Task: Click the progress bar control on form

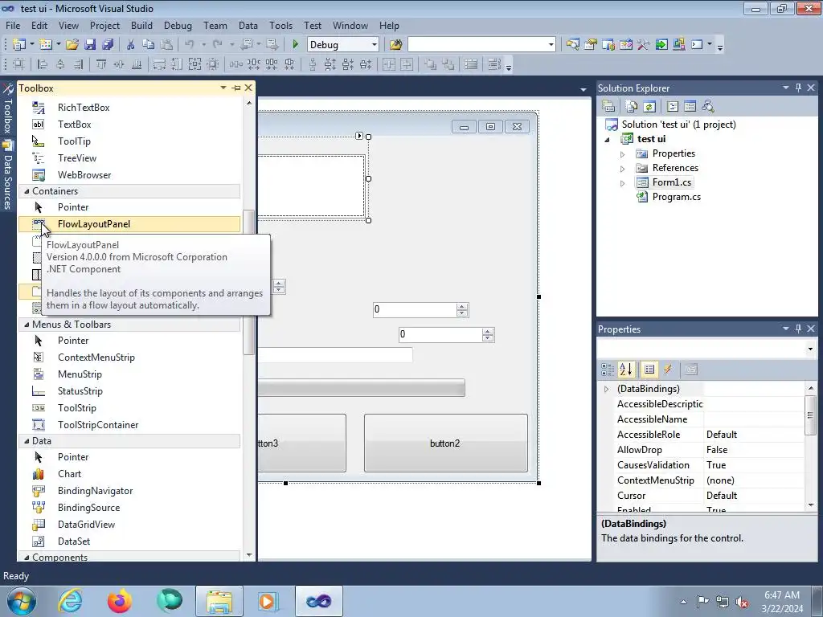Action: tap(361, 388)
